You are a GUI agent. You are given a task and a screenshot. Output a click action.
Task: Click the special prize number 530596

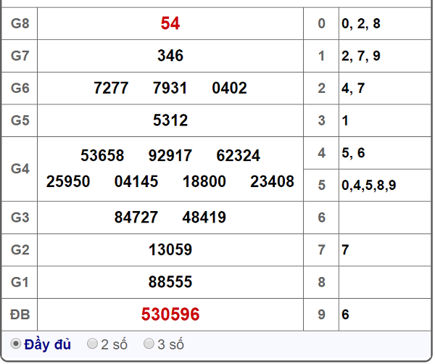(x=170, y=314)
